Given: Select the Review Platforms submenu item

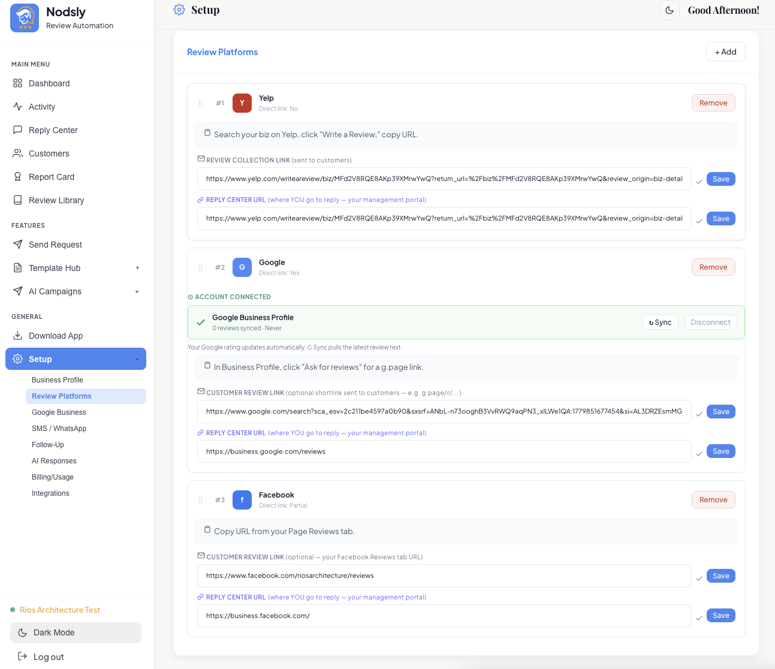Looking at the screenshot, I should point(86,396).
